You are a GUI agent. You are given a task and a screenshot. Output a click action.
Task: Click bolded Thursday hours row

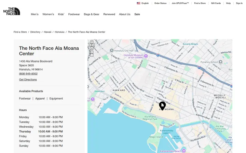coord(41,132)
